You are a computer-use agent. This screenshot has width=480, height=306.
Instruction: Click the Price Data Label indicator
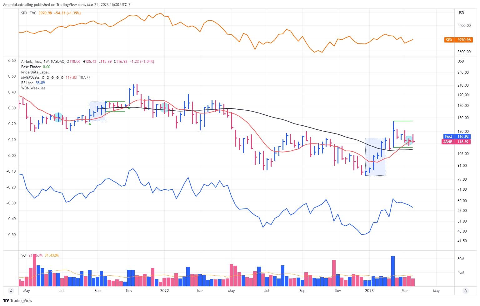coord(35,72)
